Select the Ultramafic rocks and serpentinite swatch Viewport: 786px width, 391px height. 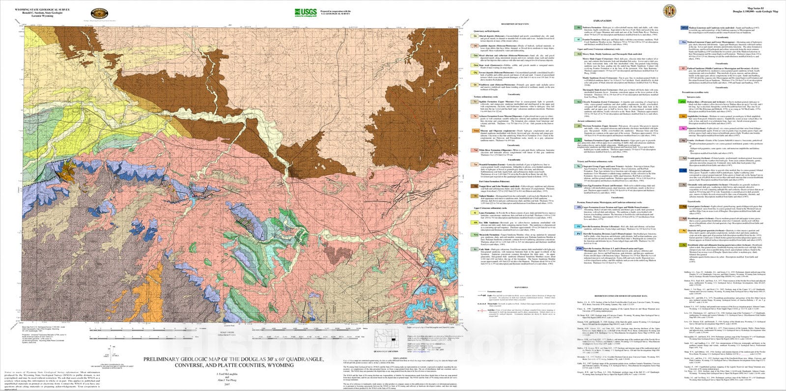[x=683, y=184]
